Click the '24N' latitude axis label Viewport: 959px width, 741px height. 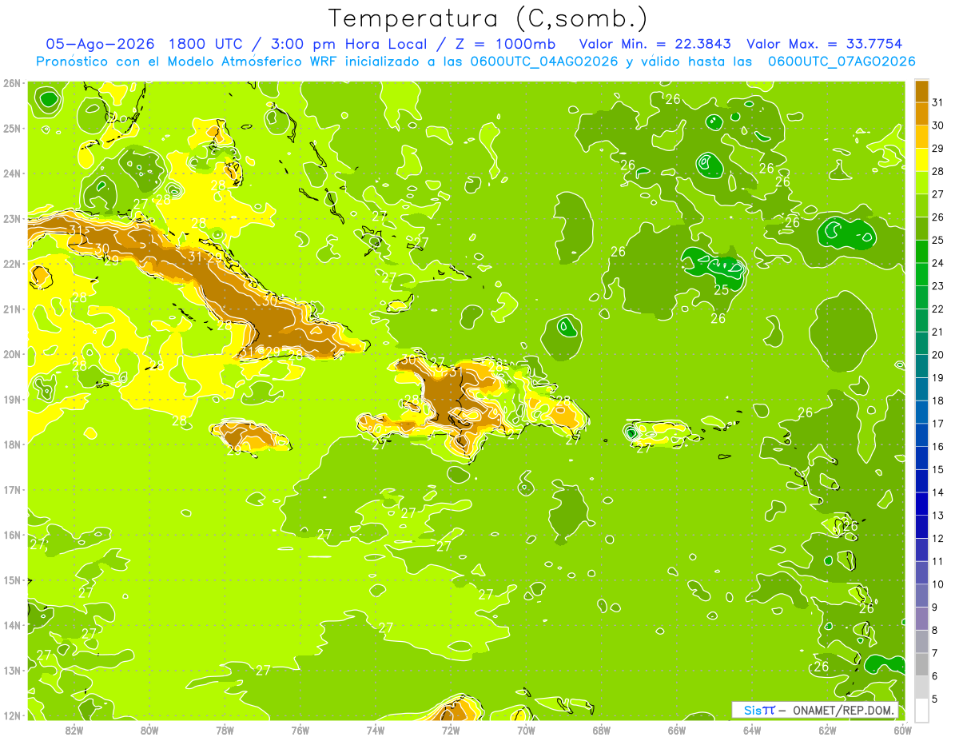coord(12,173)
